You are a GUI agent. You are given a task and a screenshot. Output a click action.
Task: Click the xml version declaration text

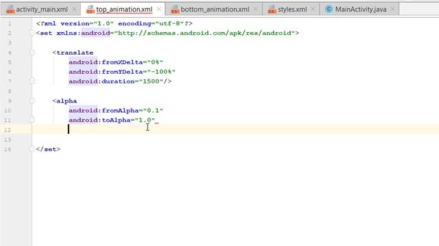[115, 23]
